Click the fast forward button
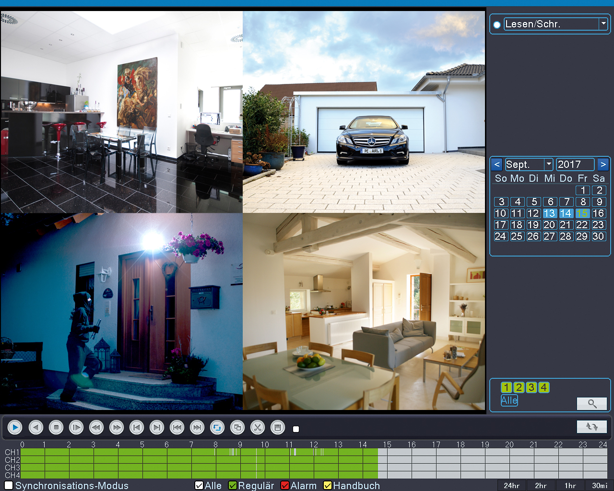Image resolution: width=614 pixels, height=491 pixels. pos(117,427)
